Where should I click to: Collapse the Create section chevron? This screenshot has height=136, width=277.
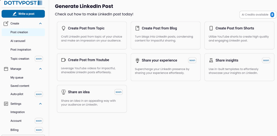pyautogui.click(x=40, y=24)
